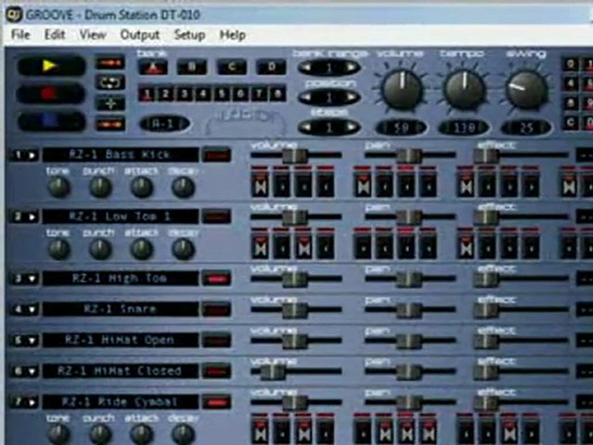593x445 pixels.
Task: Click the red arrows icon above the loop button
Action: (111, 62)
